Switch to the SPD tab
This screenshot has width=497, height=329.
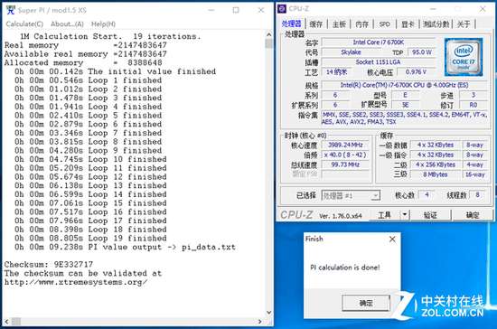(x=384, y=24)
